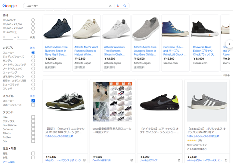Viewport: 233px width, 165px height.
Task: Uncheck the スニーカー style checkbox
Action: point(33,101)
